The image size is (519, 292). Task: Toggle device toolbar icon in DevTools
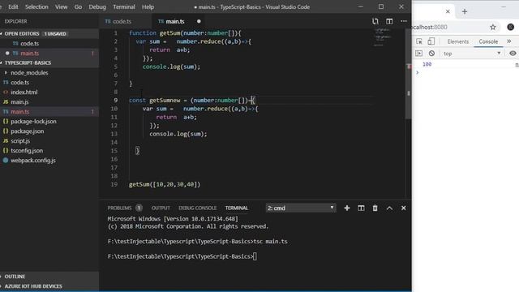(431, 41)
